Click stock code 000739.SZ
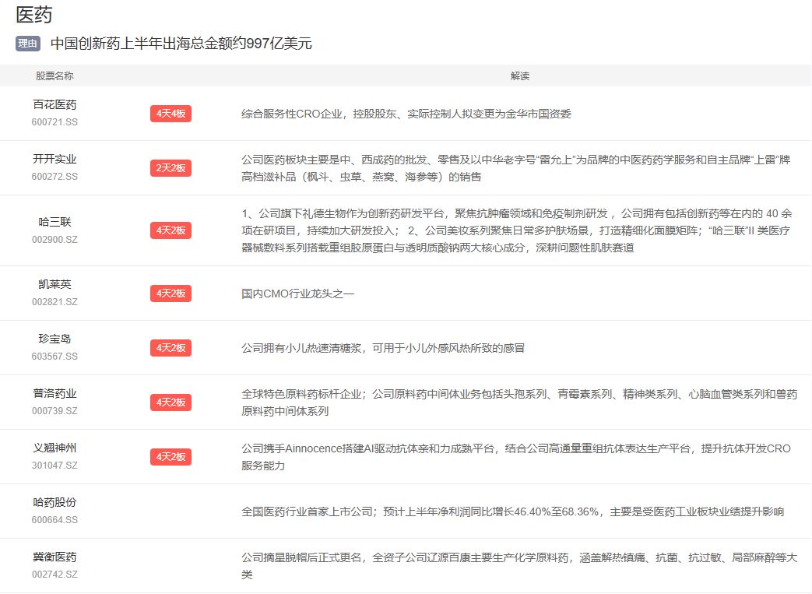The height and width of the screenshot is (594, 812). pos(54,411)
